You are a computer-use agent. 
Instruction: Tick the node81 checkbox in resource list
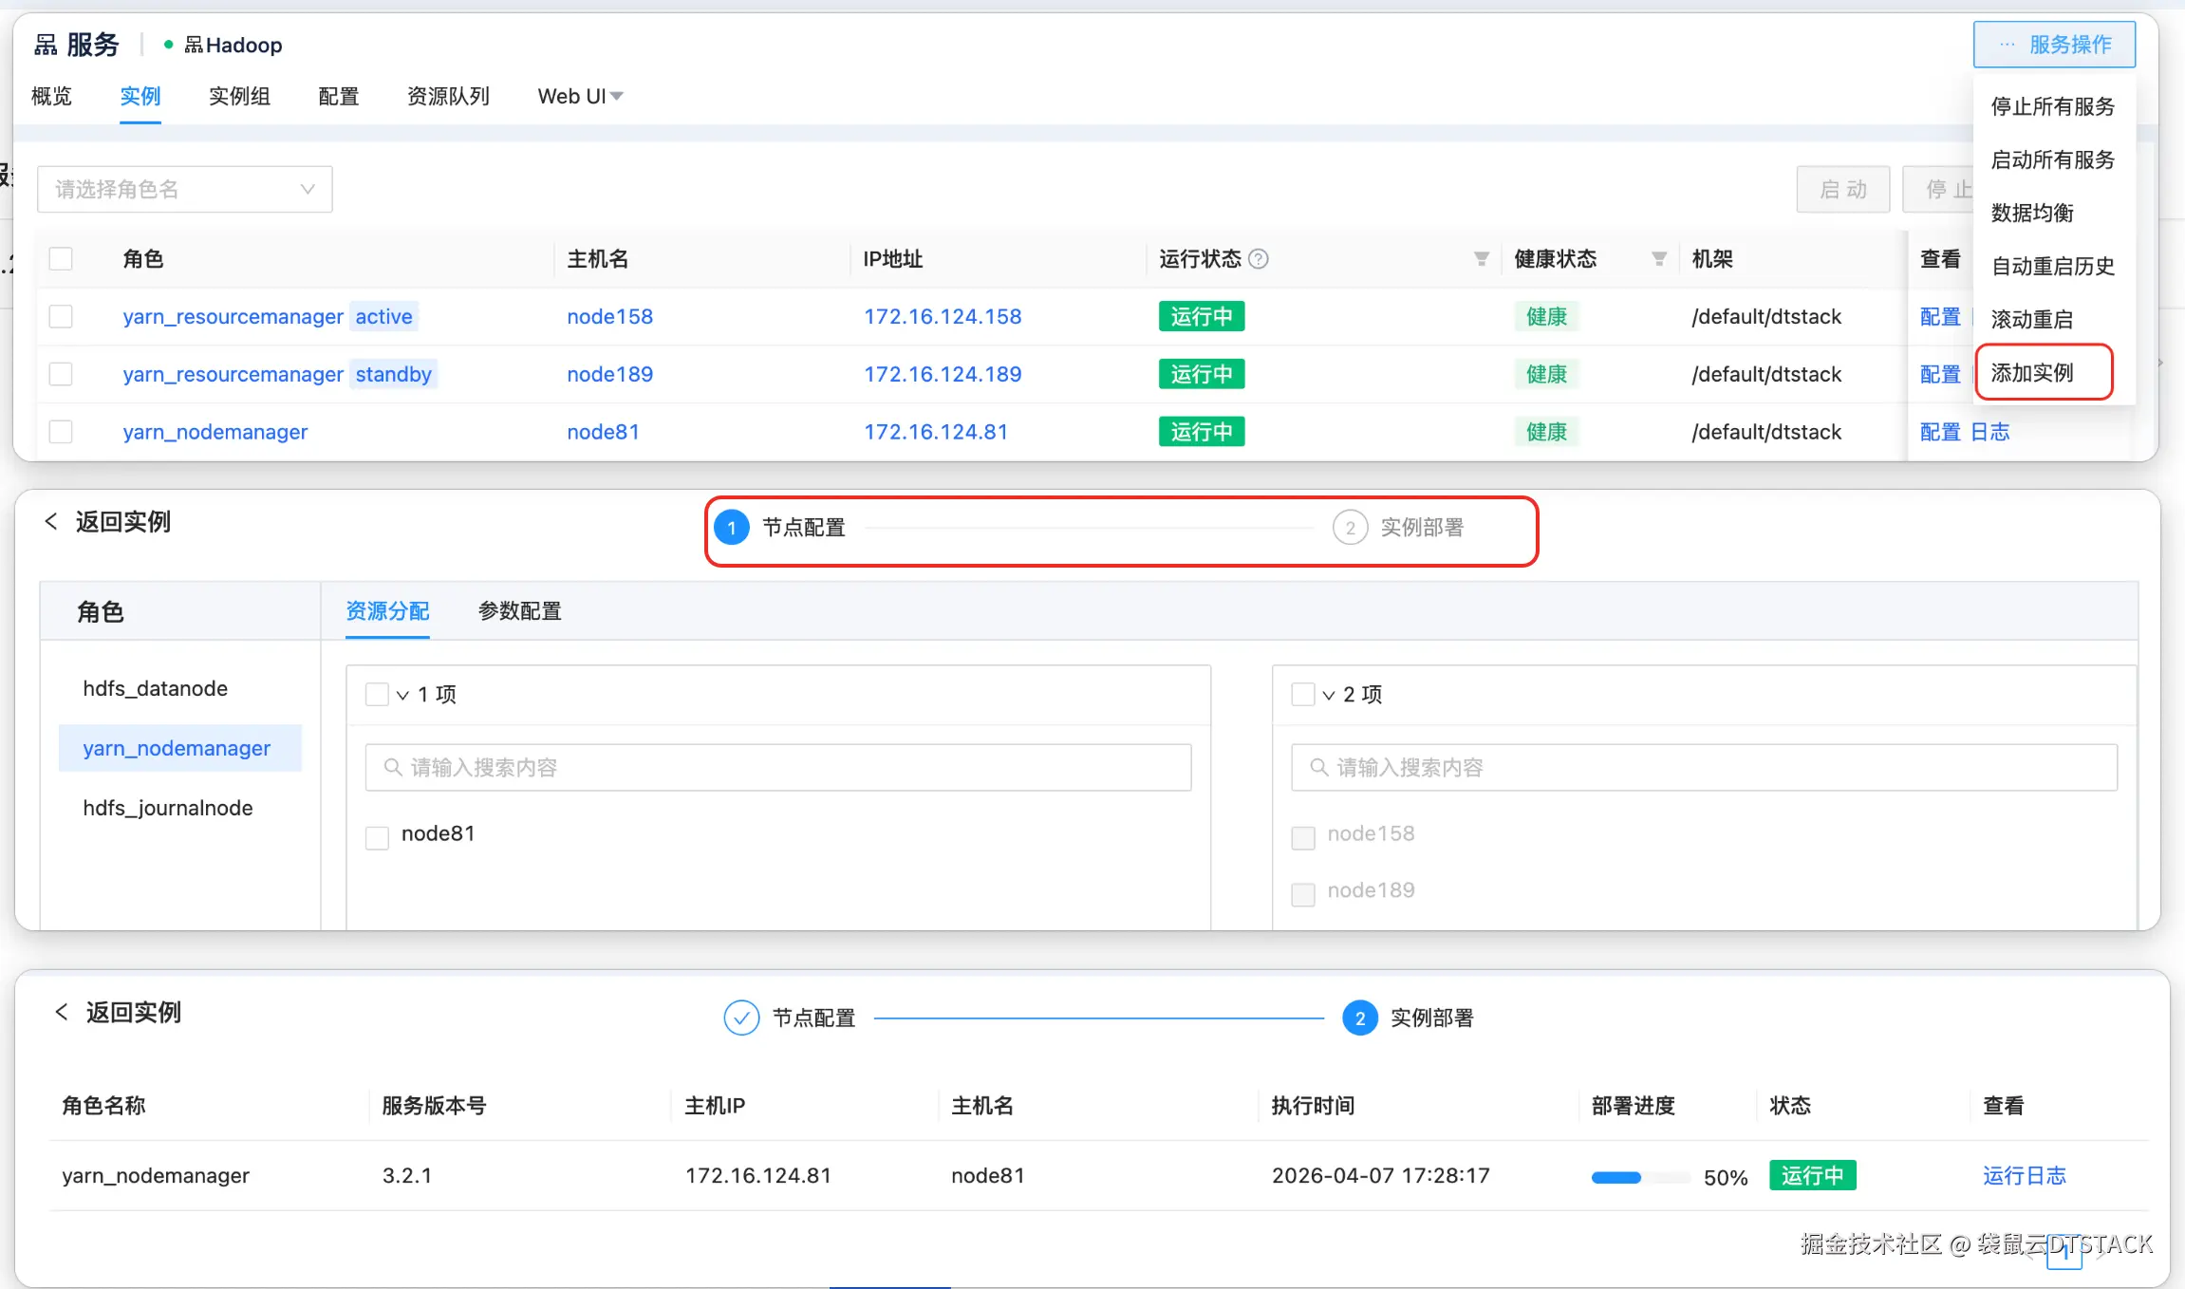pyautogui.click(x=377, y=836)
